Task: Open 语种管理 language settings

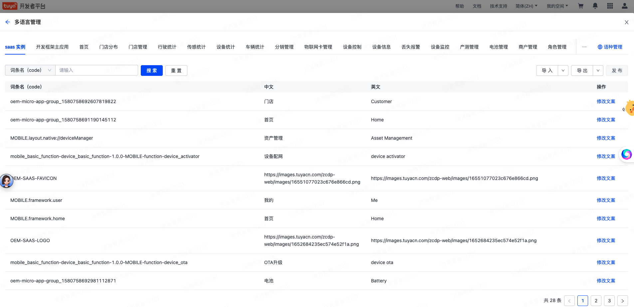Action: coord(610,47)
